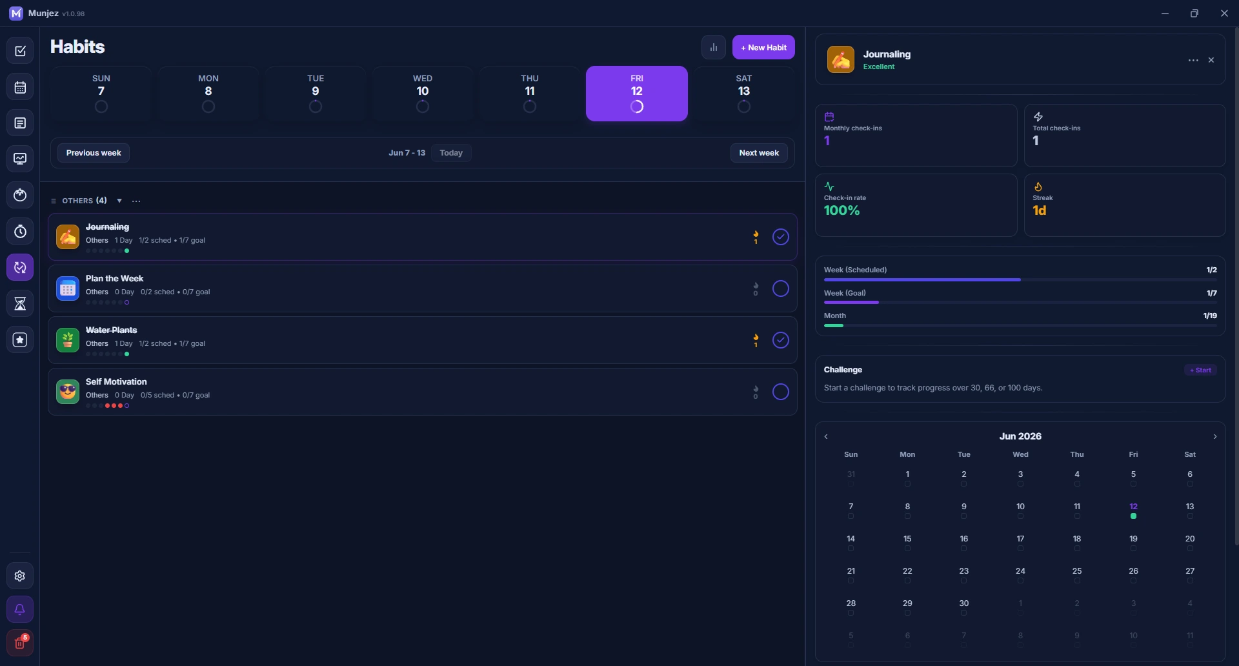Uncheck the Journaling habit check-in circle
The image size is (1239, 666).
[x=781, y=237]
